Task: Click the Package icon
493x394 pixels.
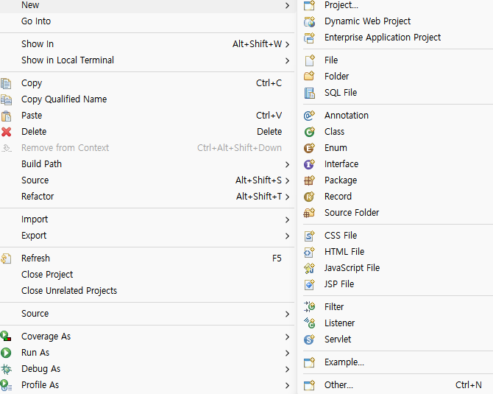Action: point(309,180)
